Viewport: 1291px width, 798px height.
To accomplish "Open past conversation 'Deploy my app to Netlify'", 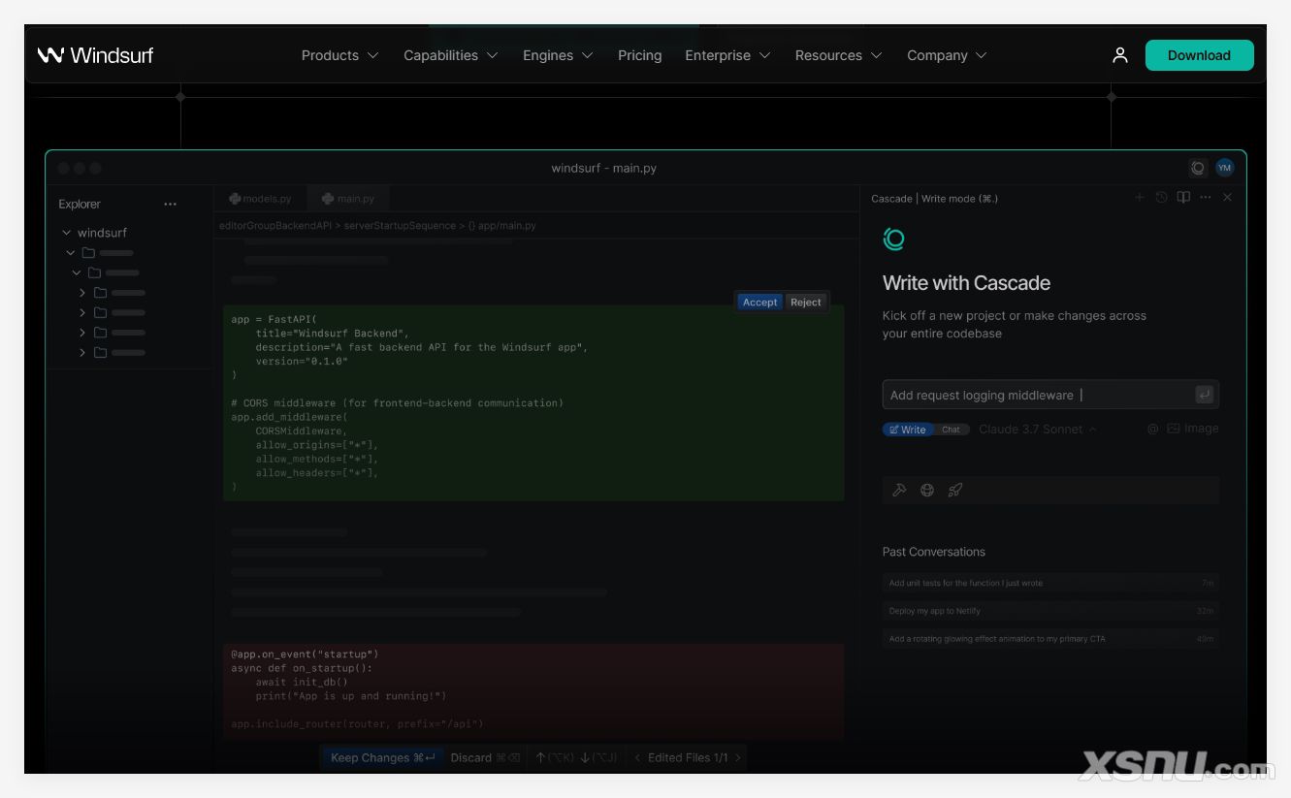I will pos(1049,611).
